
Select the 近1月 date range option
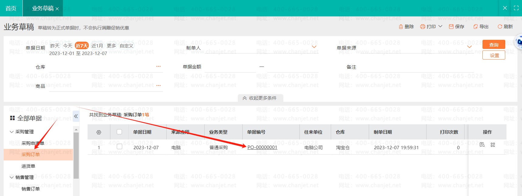tap(97, 46)
